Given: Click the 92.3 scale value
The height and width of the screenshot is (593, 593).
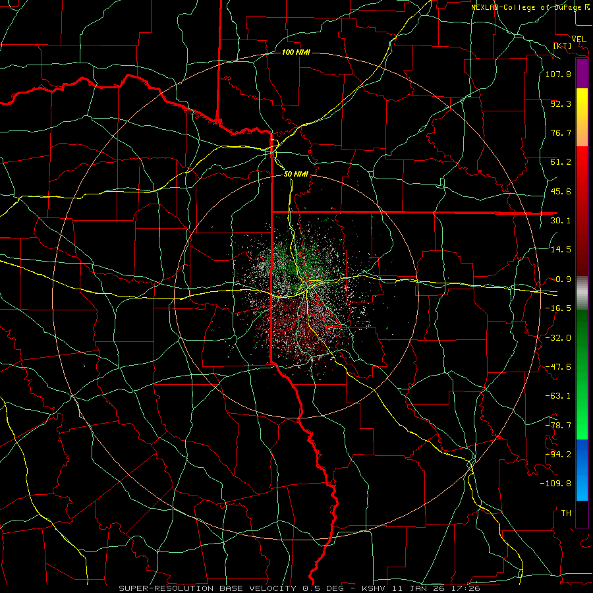Looking at the screenshot, I should point(561,103).
